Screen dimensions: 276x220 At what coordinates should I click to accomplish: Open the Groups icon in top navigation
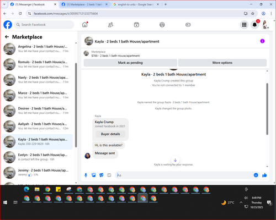tap(162, 25)
